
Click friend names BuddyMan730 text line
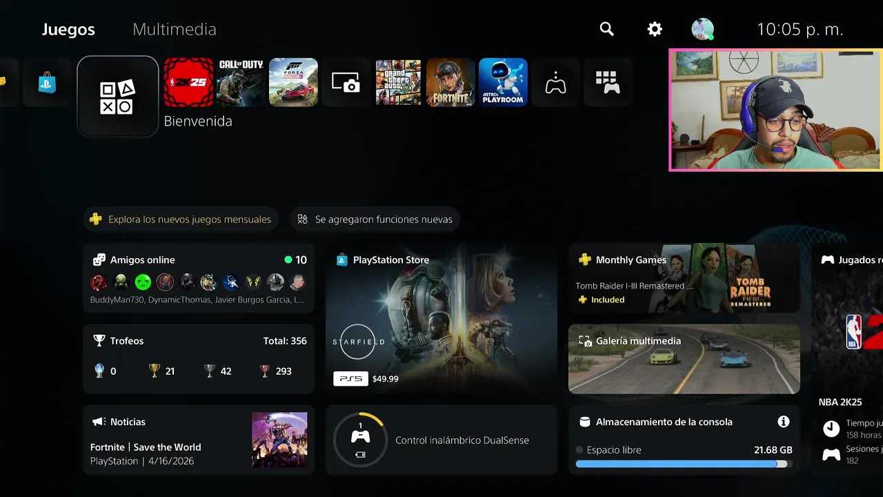197,300
